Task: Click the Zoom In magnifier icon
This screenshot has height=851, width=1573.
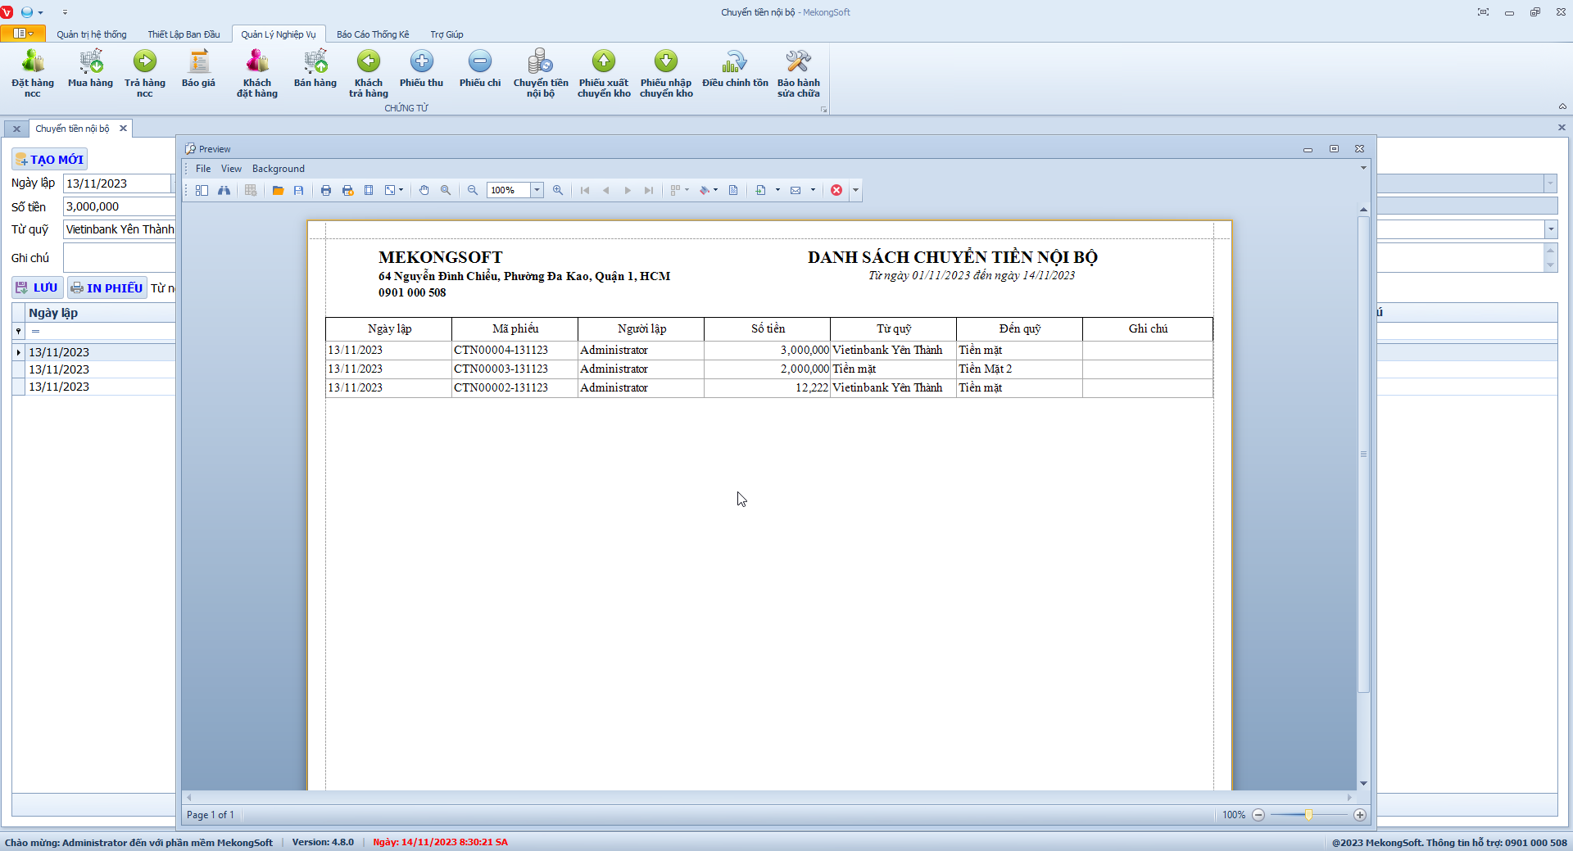Action: (558, 190)
